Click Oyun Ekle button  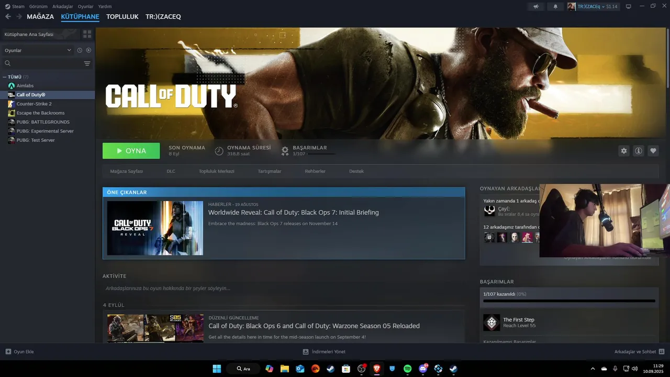point(19,352)
